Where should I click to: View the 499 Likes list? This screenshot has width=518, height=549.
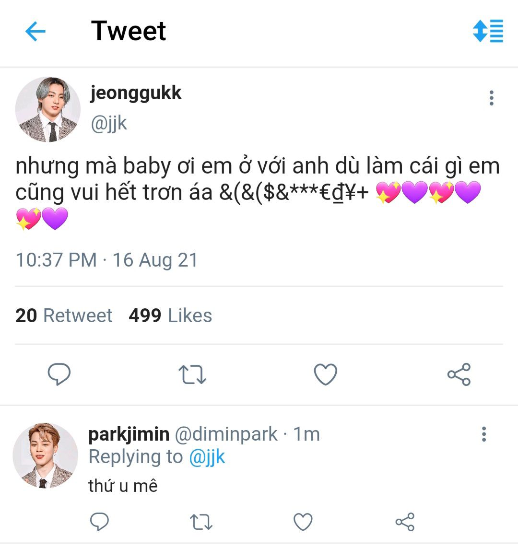[170, 315]
